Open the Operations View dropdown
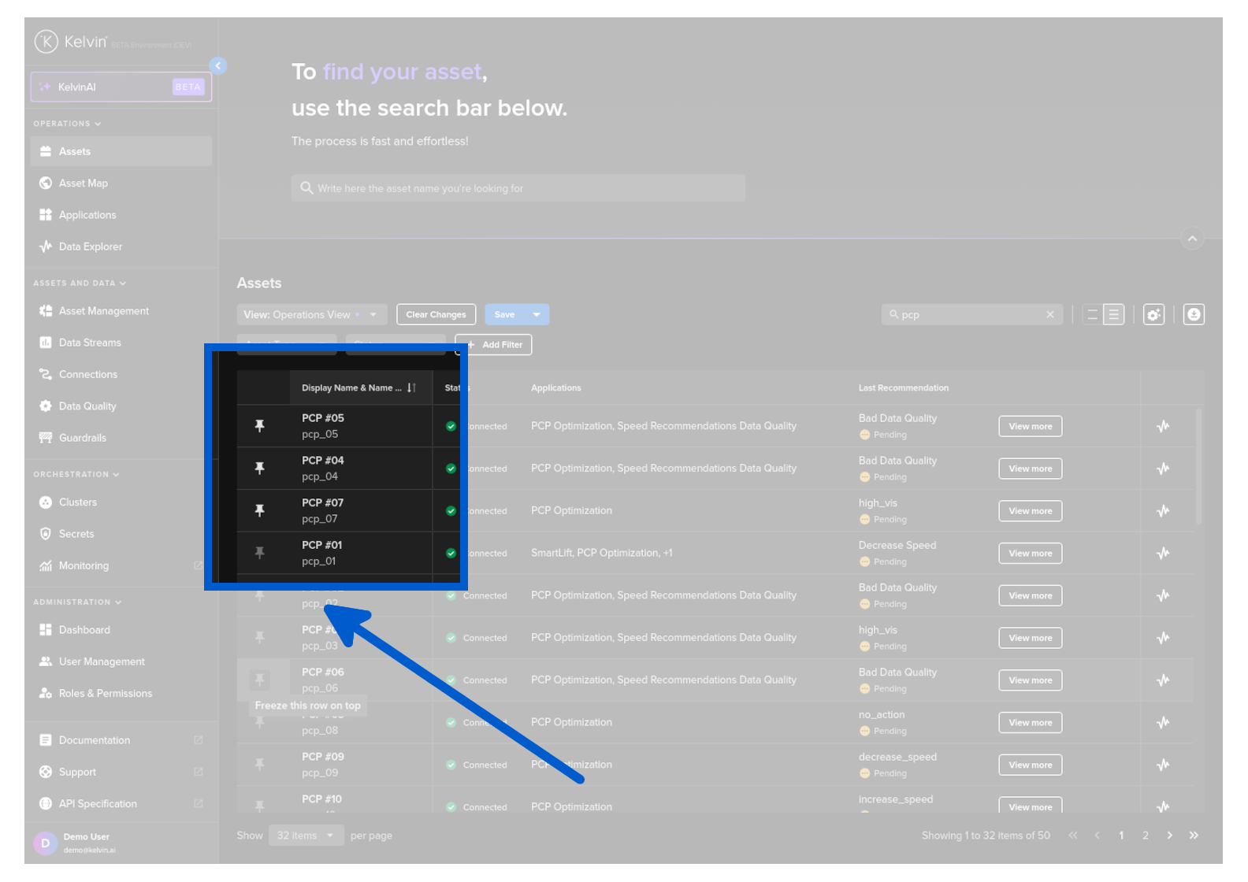The width and height of the screenshot is (1248, 882). (312, 315)
